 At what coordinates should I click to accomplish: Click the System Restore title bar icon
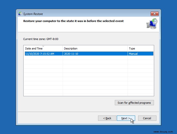20,14
